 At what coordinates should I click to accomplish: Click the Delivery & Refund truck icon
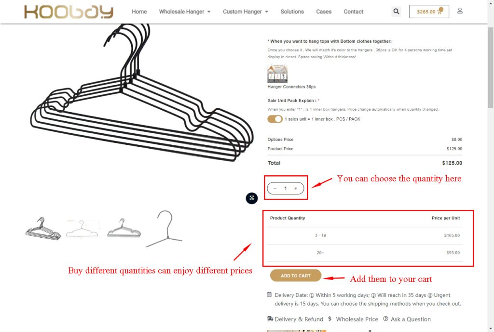270,319
